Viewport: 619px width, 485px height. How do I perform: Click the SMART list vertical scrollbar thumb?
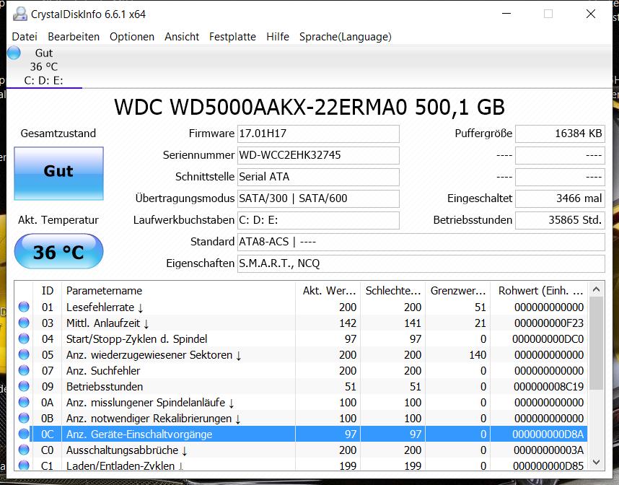[596, 344]
